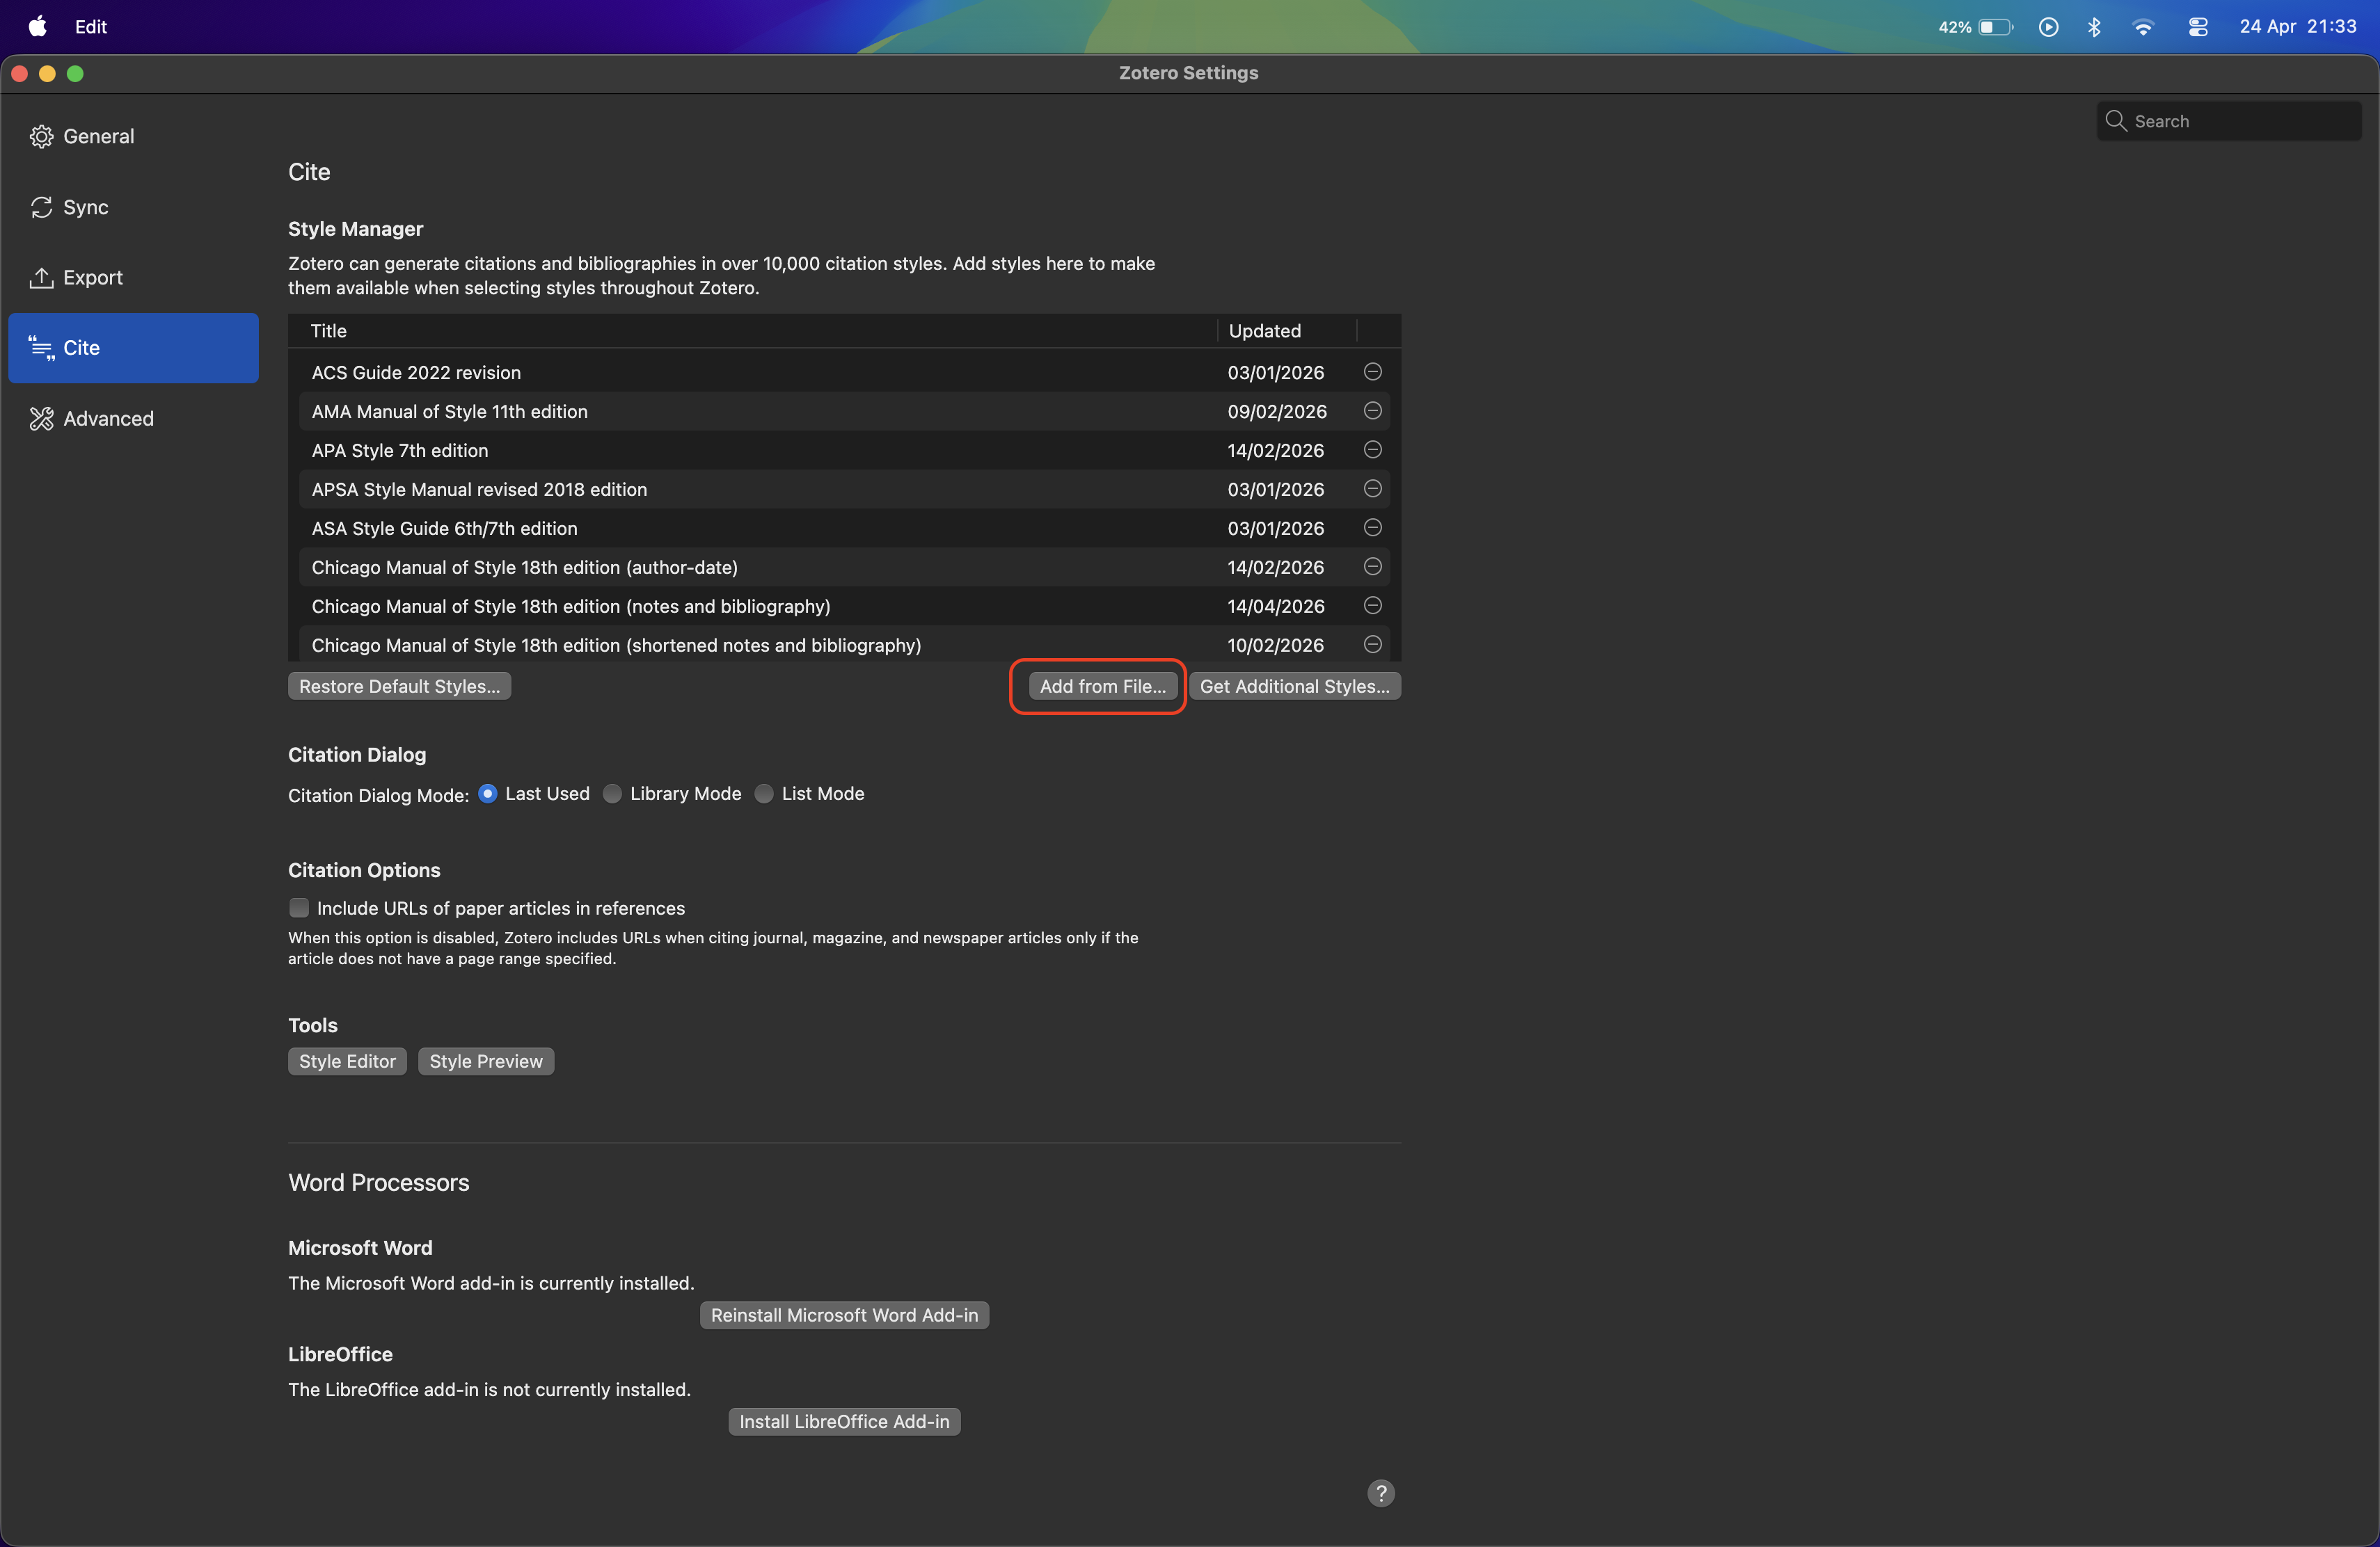
Task: Choose Library Mode radio option
Action: click(613, 794)
